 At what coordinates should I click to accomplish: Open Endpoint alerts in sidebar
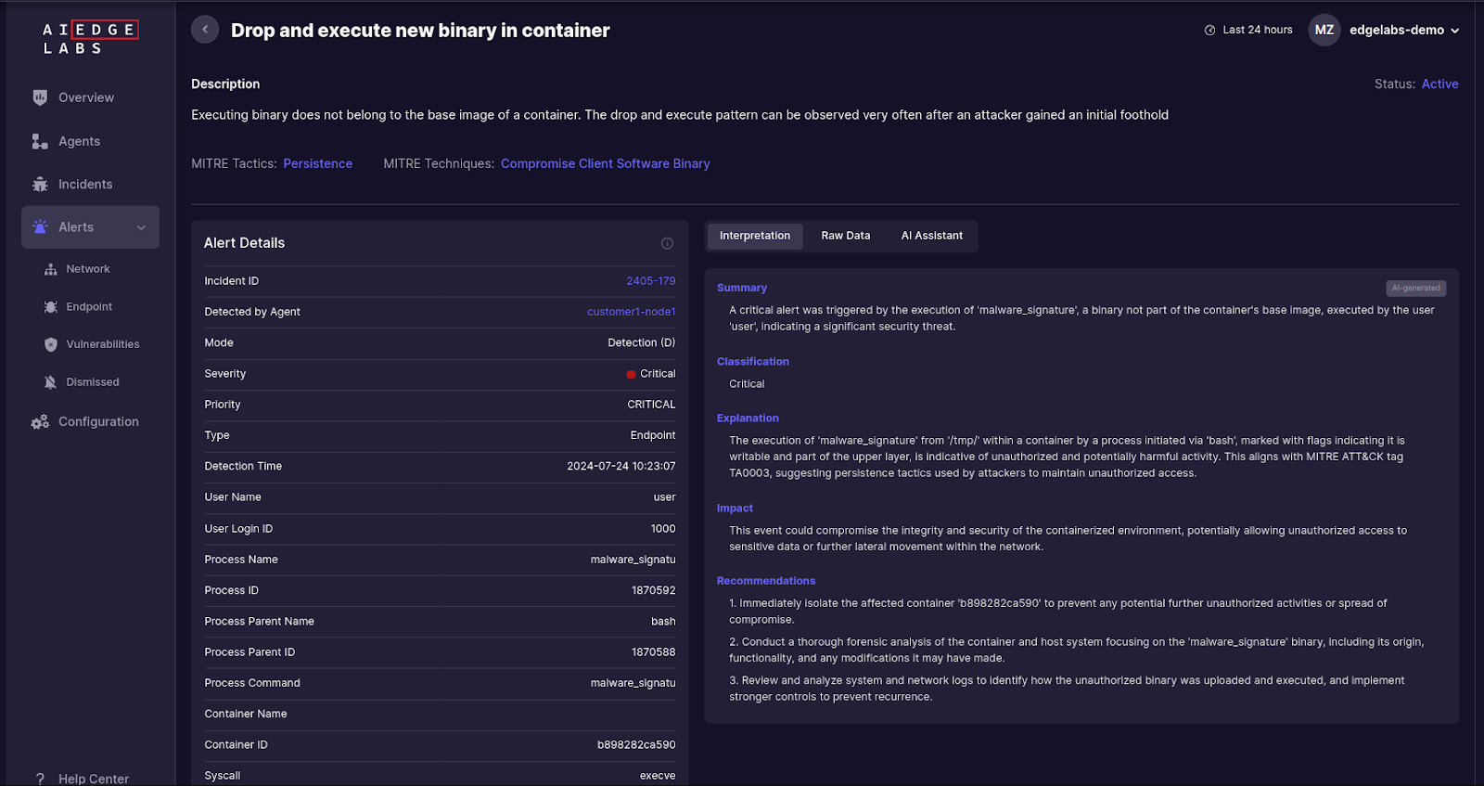pyautogui.click(x=88, y=307)
